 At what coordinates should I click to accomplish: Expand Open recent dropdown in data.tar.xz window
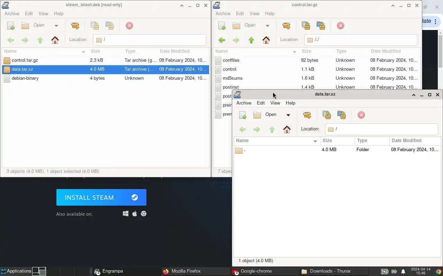pyautogui.click(x=288, y=115)
